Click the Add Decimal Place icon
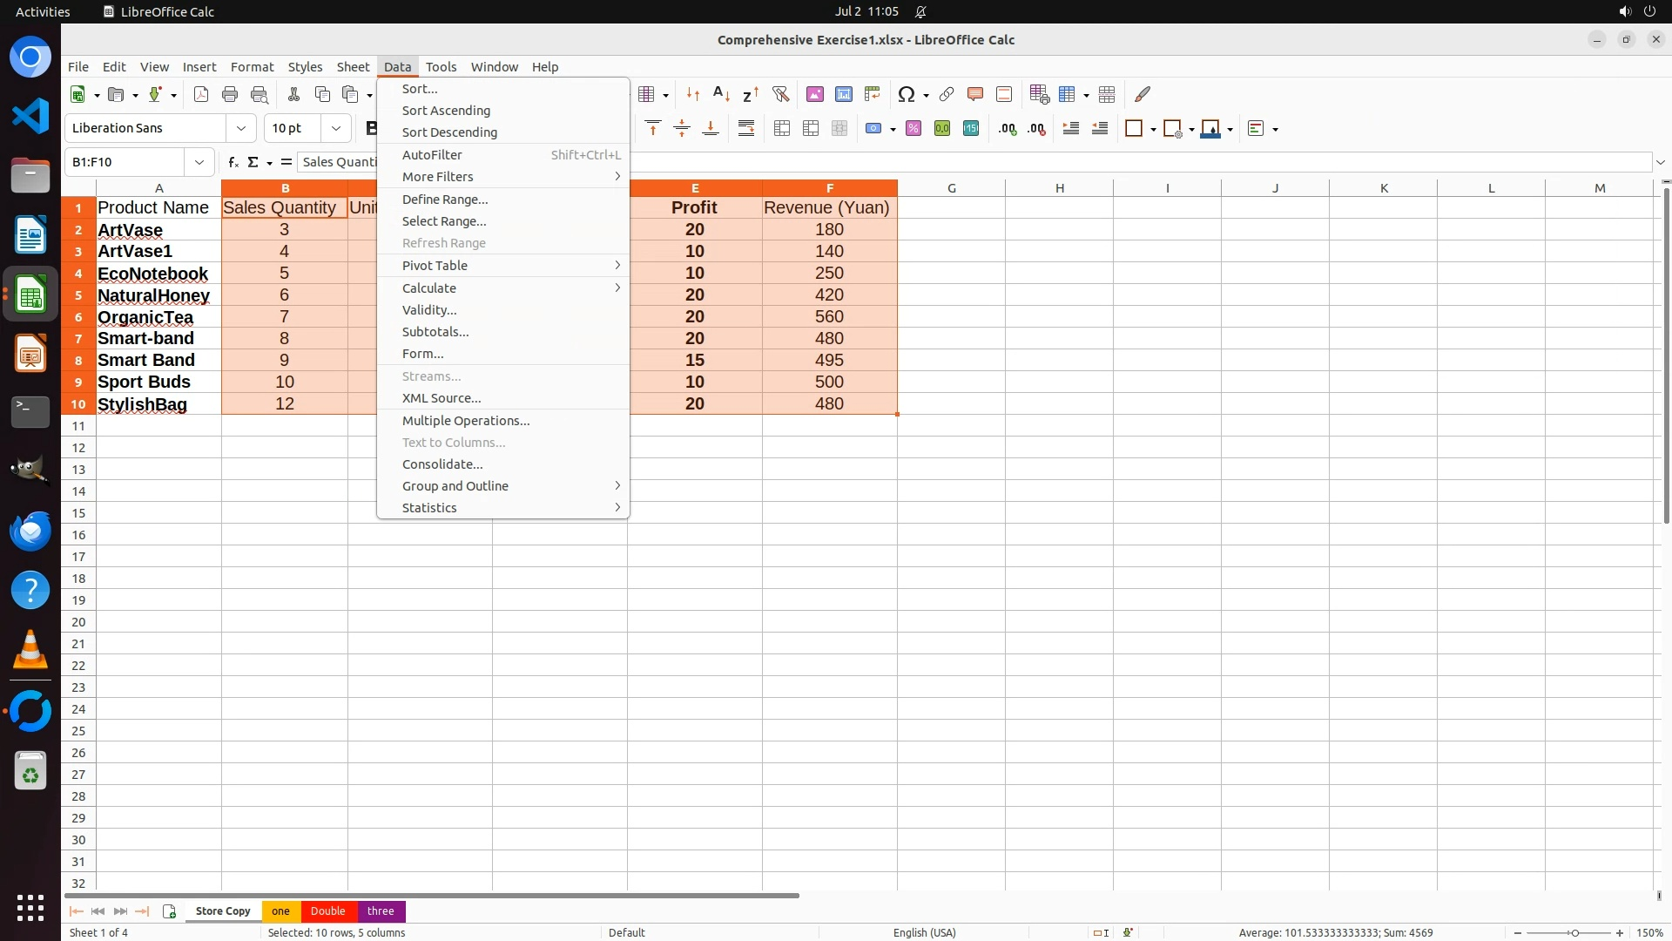The height and width of the screenshot is (941, 1672). click(x=1008, y=129)
